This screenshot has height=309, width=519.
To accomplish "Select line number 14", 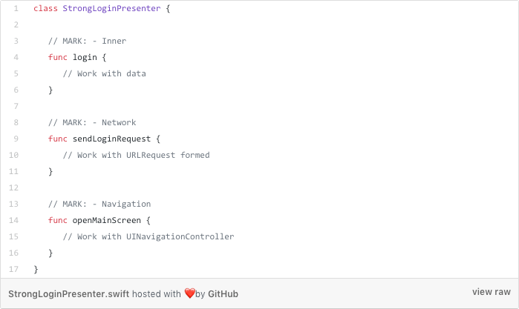I will (13, 220).
